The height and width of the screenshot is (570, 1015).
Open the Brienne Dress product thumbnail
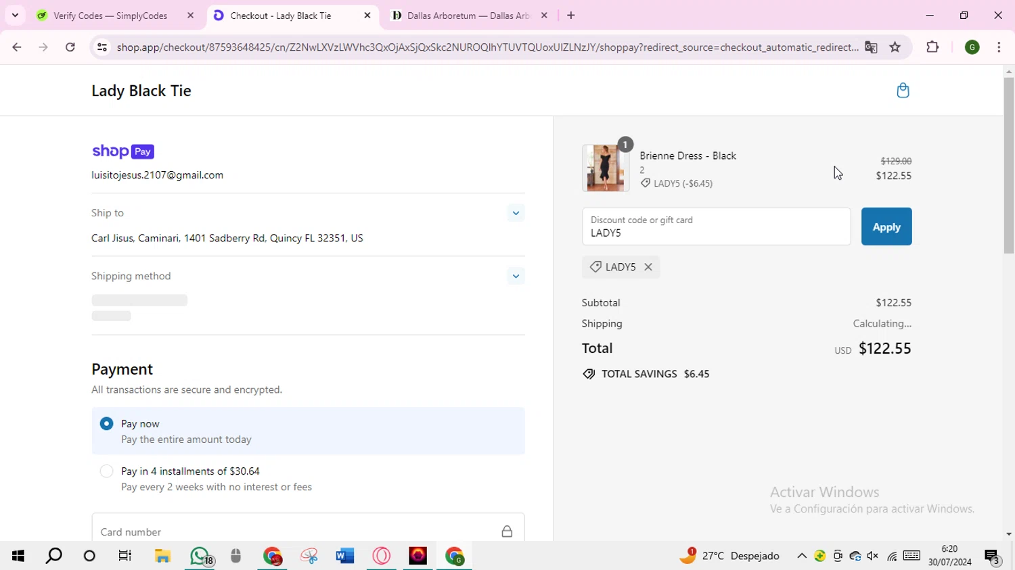pos(605,168)
